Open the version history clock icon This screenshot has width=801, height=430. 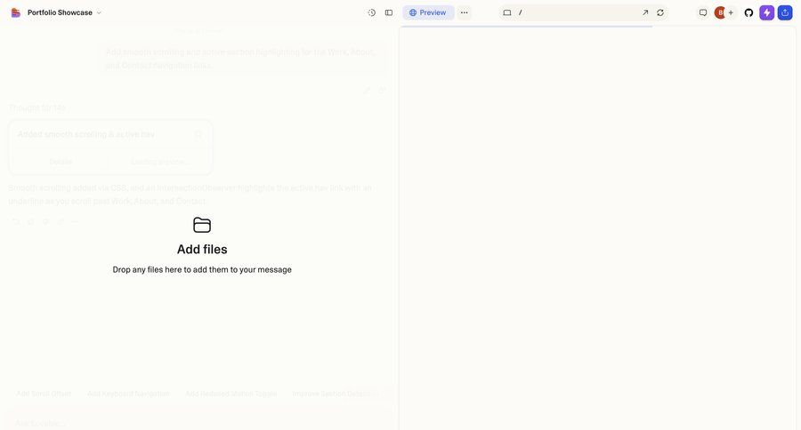372,12
